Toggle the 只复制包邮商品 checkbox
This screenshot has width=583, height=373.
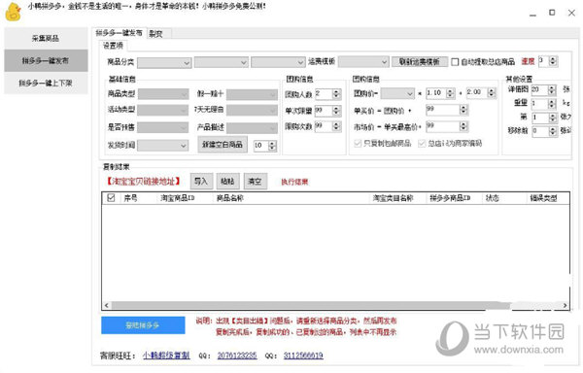click(358, 144)
